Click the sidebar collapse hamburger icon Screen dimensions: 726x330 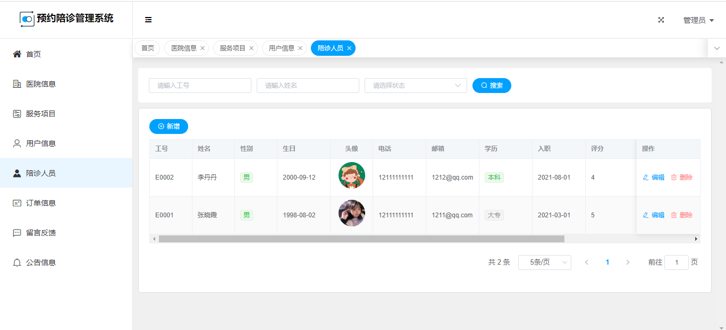[148, 20]
